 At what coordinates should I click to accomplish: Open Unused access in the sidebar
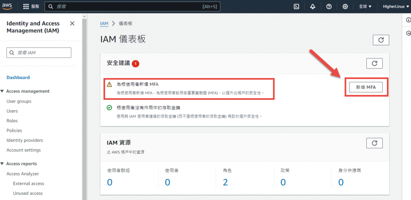pos(28,193)
